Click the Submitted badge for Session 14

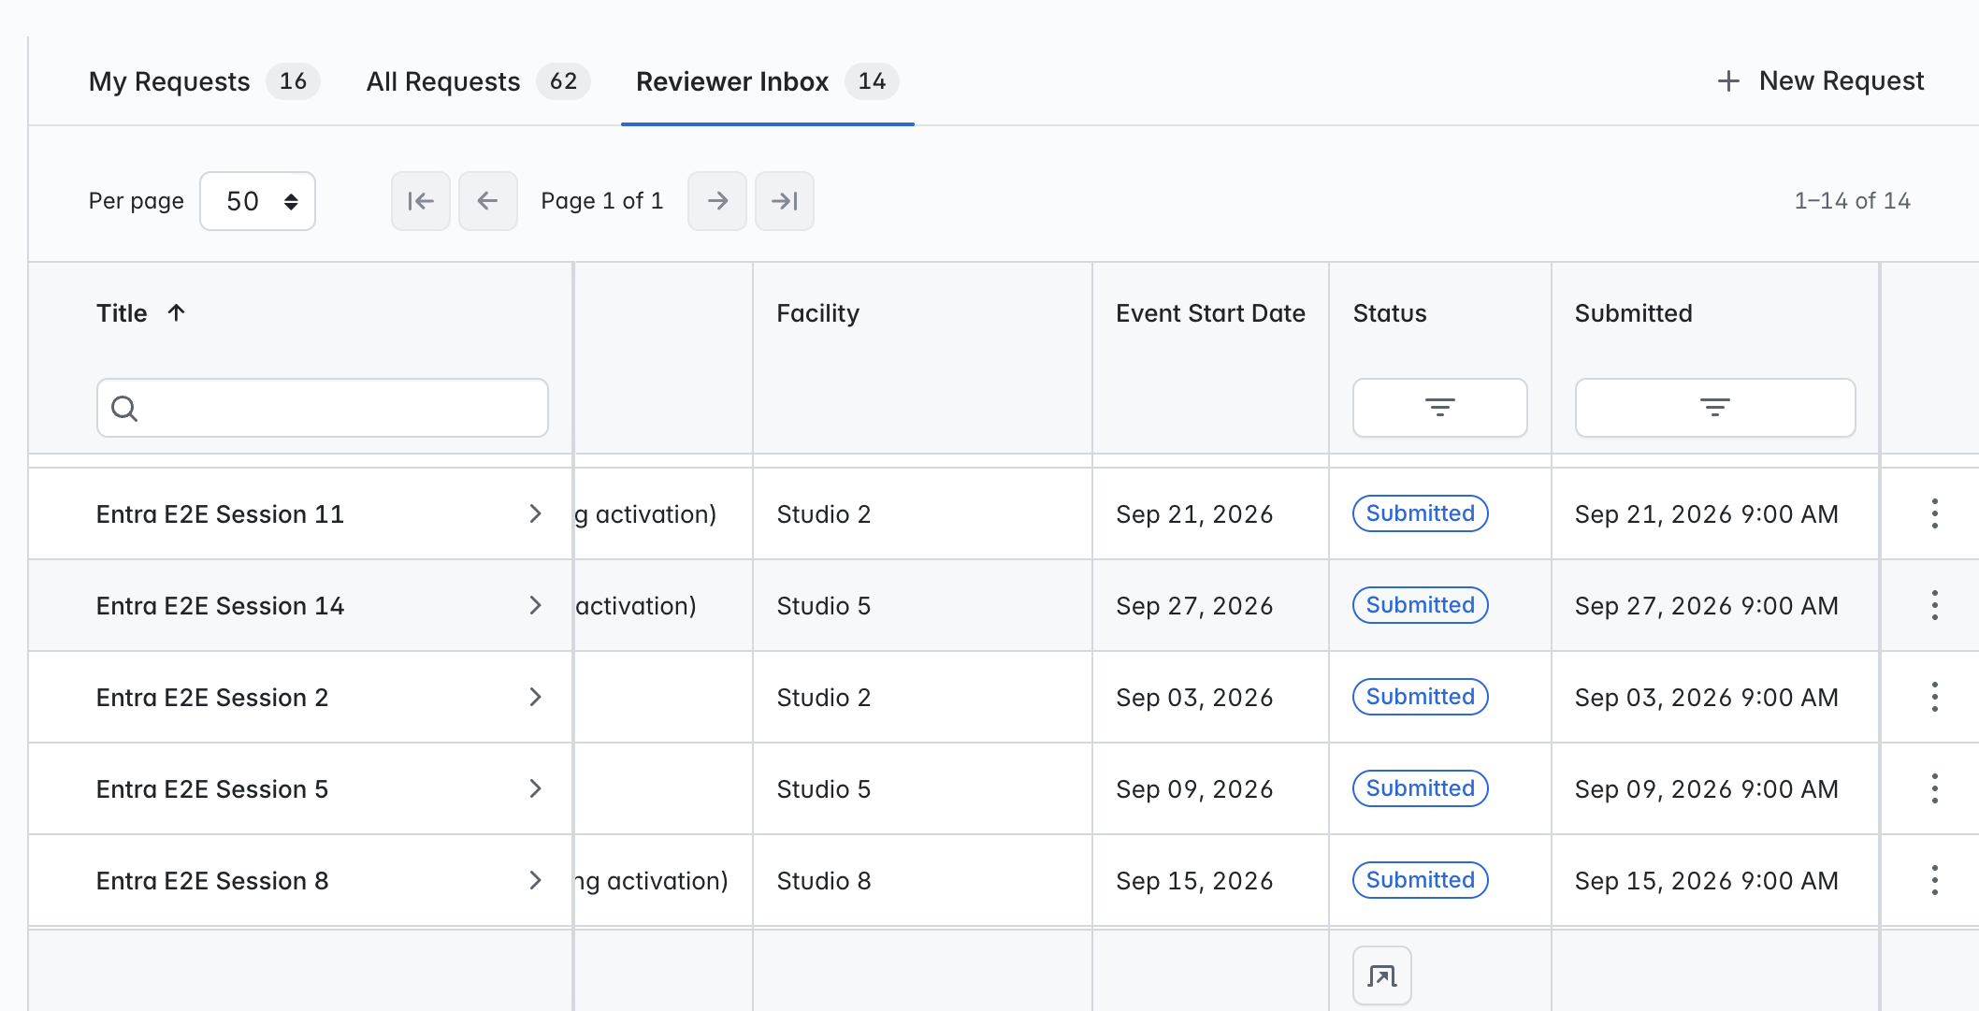click(1421, 605)
